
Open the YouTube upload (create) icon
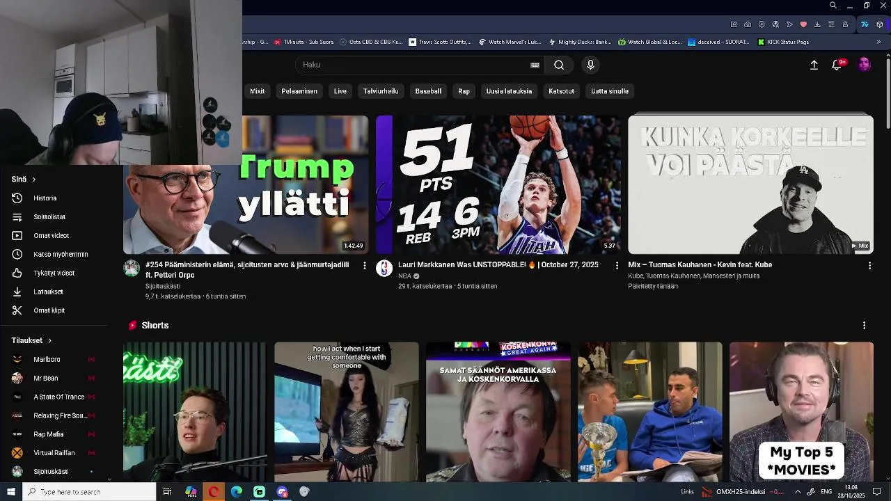coord(814,65)
